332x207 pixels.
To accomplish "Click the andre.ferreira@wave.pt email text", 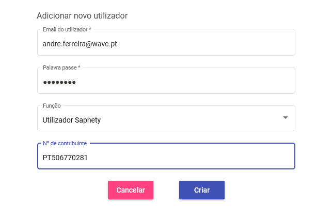I will [x=80, y=44].
